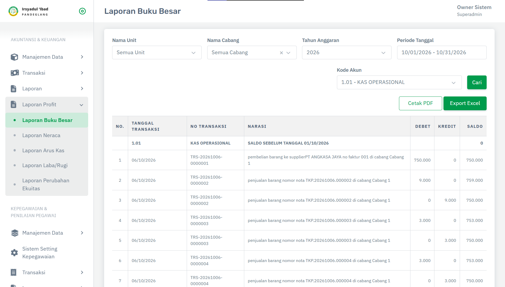Screen dimensions: 505x287
Task: Click the Manajemen Data box icon under Akuntansi
Action: (14, 57)
